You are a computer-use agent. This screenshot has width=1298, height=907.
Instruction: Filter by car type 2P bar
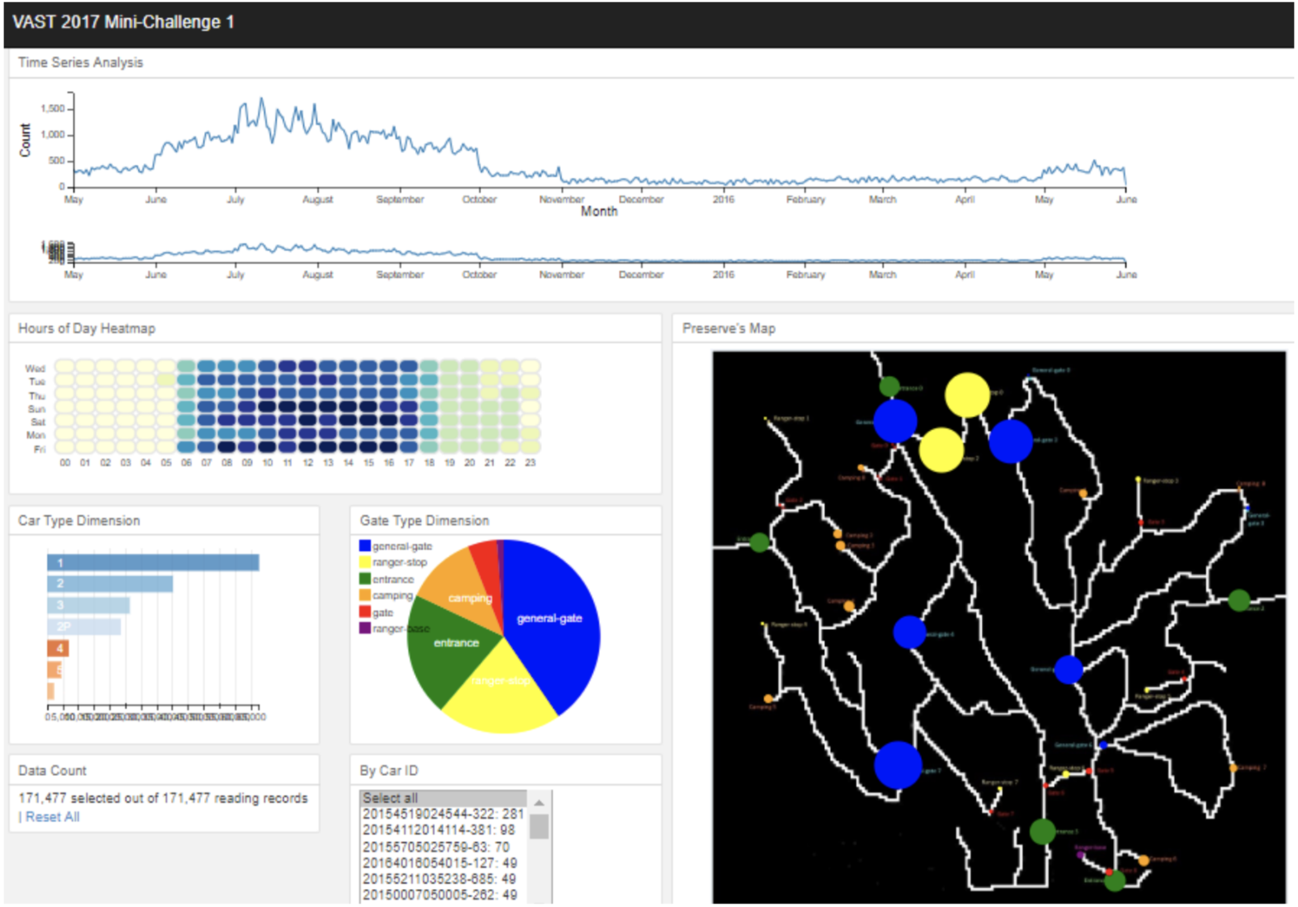84,627
